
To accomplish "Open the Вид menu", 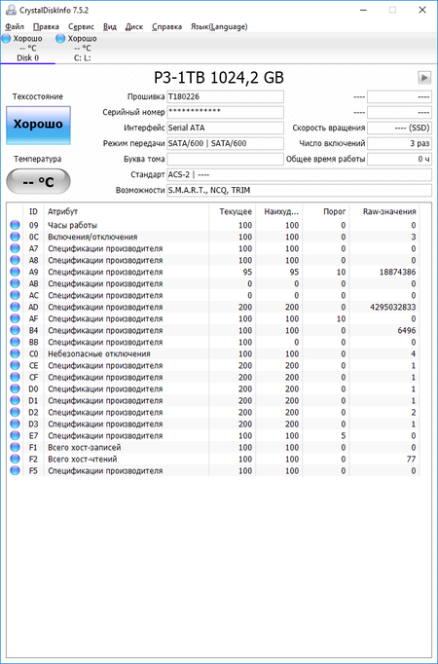I will (x=110, y=26).
